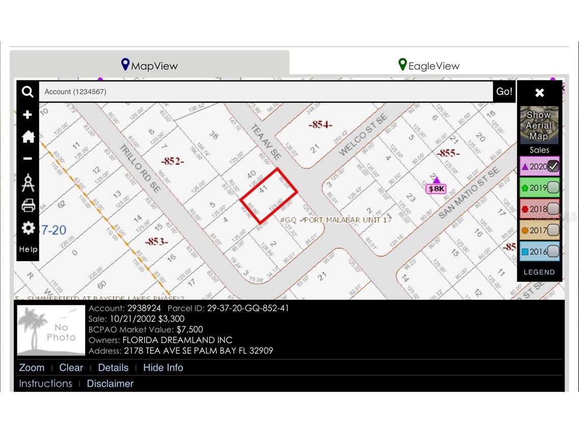Open the print map tool
579x433 pixels.
click(x=27, y=205)
